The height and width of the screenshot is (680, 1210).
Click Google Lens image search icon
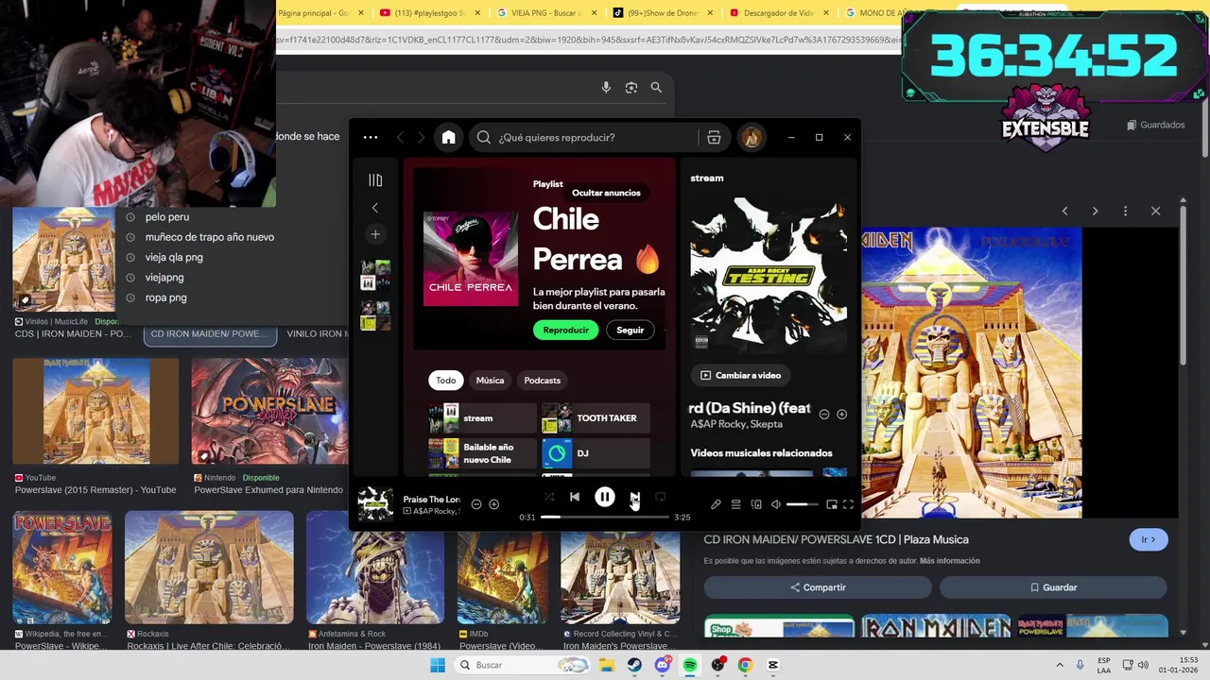(x=631, y=87)
